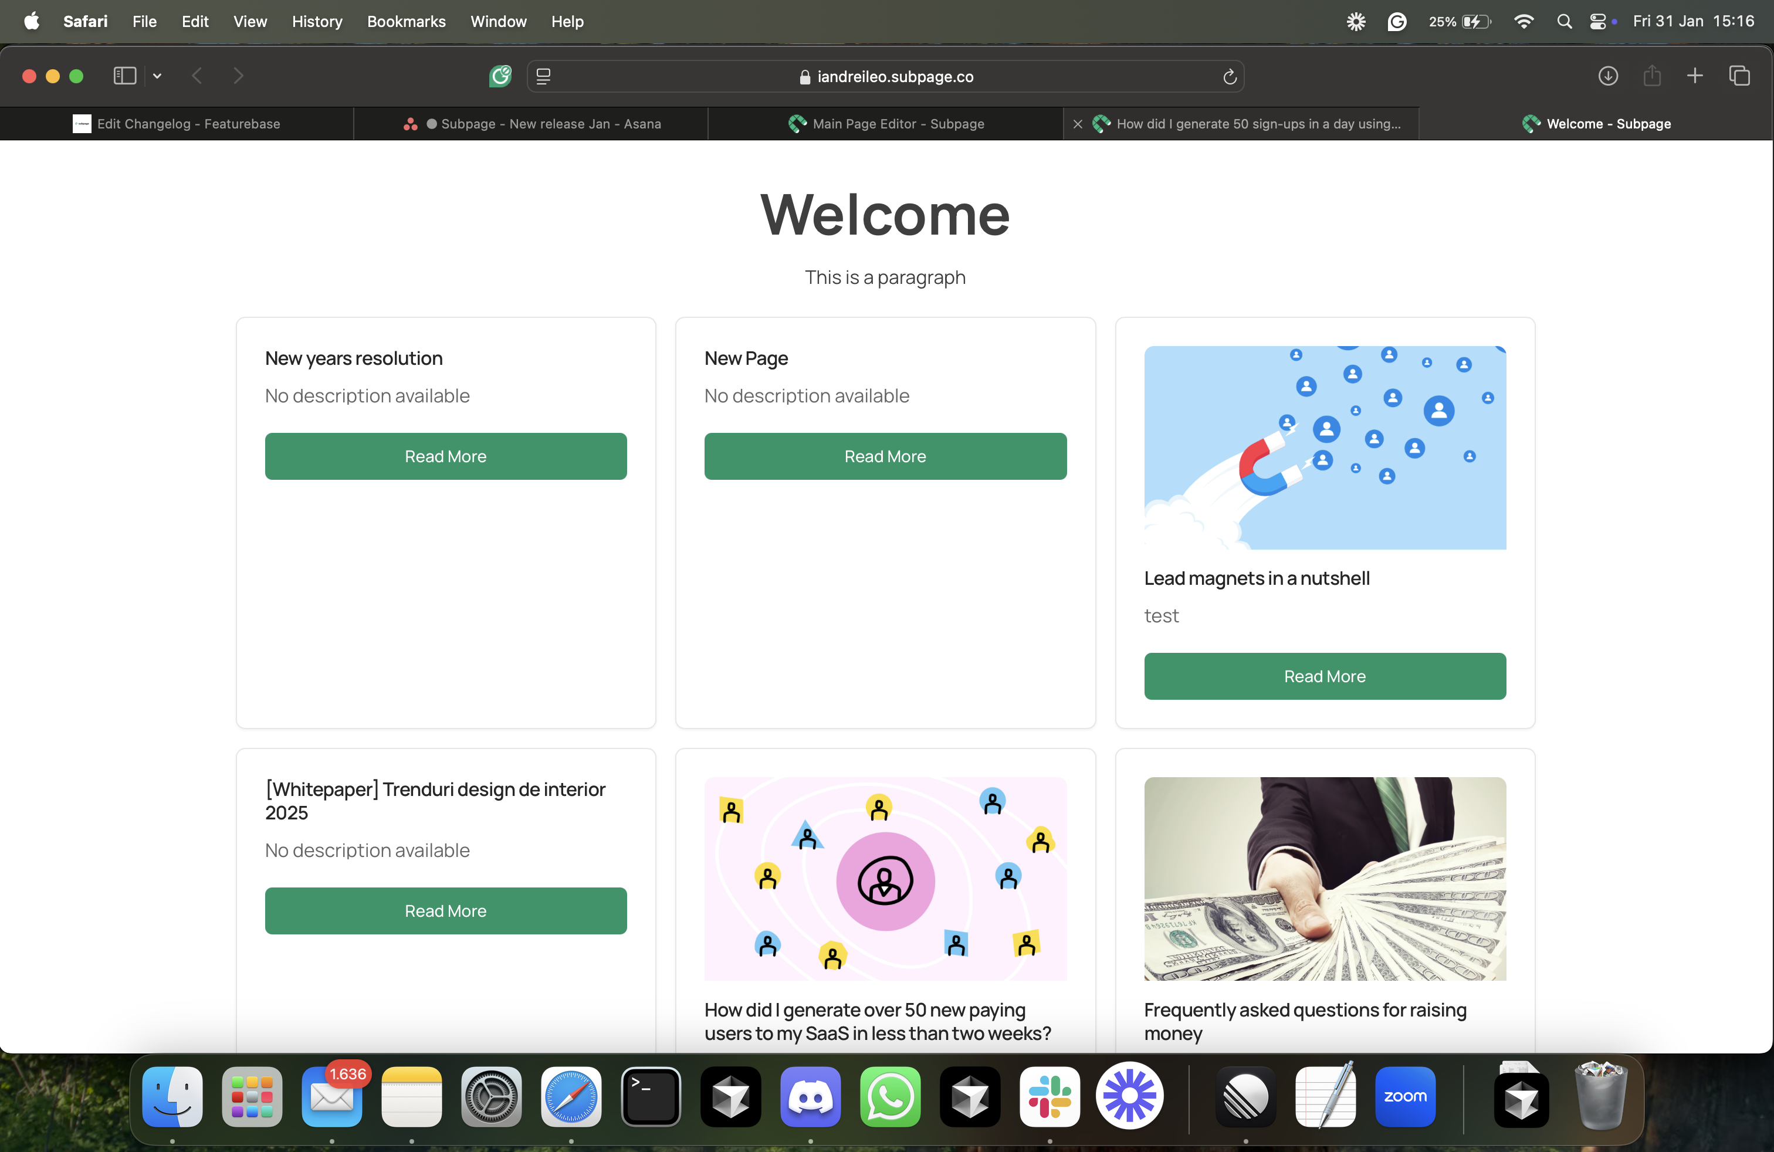The width and height of the screenshot is (1774, 1152).
Task: Switch to Main Page Editor - Subpage tab
Action: pos(885,124)
